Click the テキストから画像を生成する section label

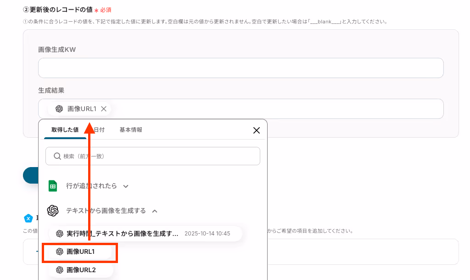[x=106, y=211]
